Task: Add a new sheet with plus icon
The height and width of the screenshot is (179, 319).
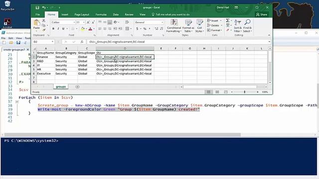Action: [x=78, y=87]
